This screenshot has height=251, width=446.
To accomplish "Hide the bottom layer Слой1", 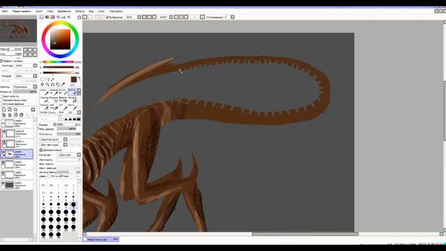I will point(3,183).
